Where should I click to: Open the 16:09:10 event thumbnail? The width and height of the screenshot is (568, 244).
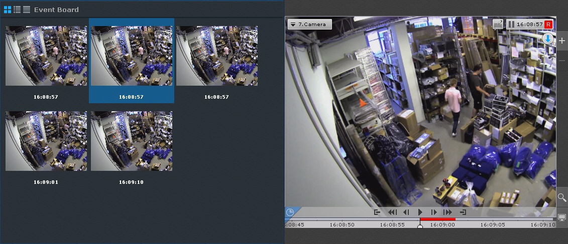click(132, 141)
